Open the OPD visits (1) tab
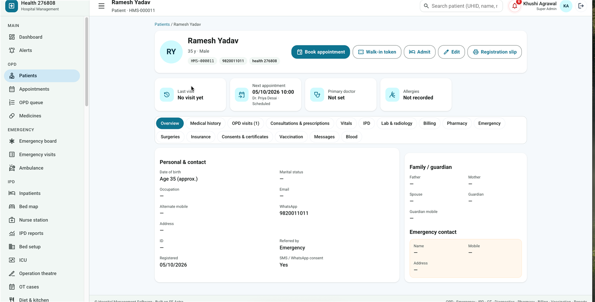Viewport: 595px width, 302px height. (245, 123)
